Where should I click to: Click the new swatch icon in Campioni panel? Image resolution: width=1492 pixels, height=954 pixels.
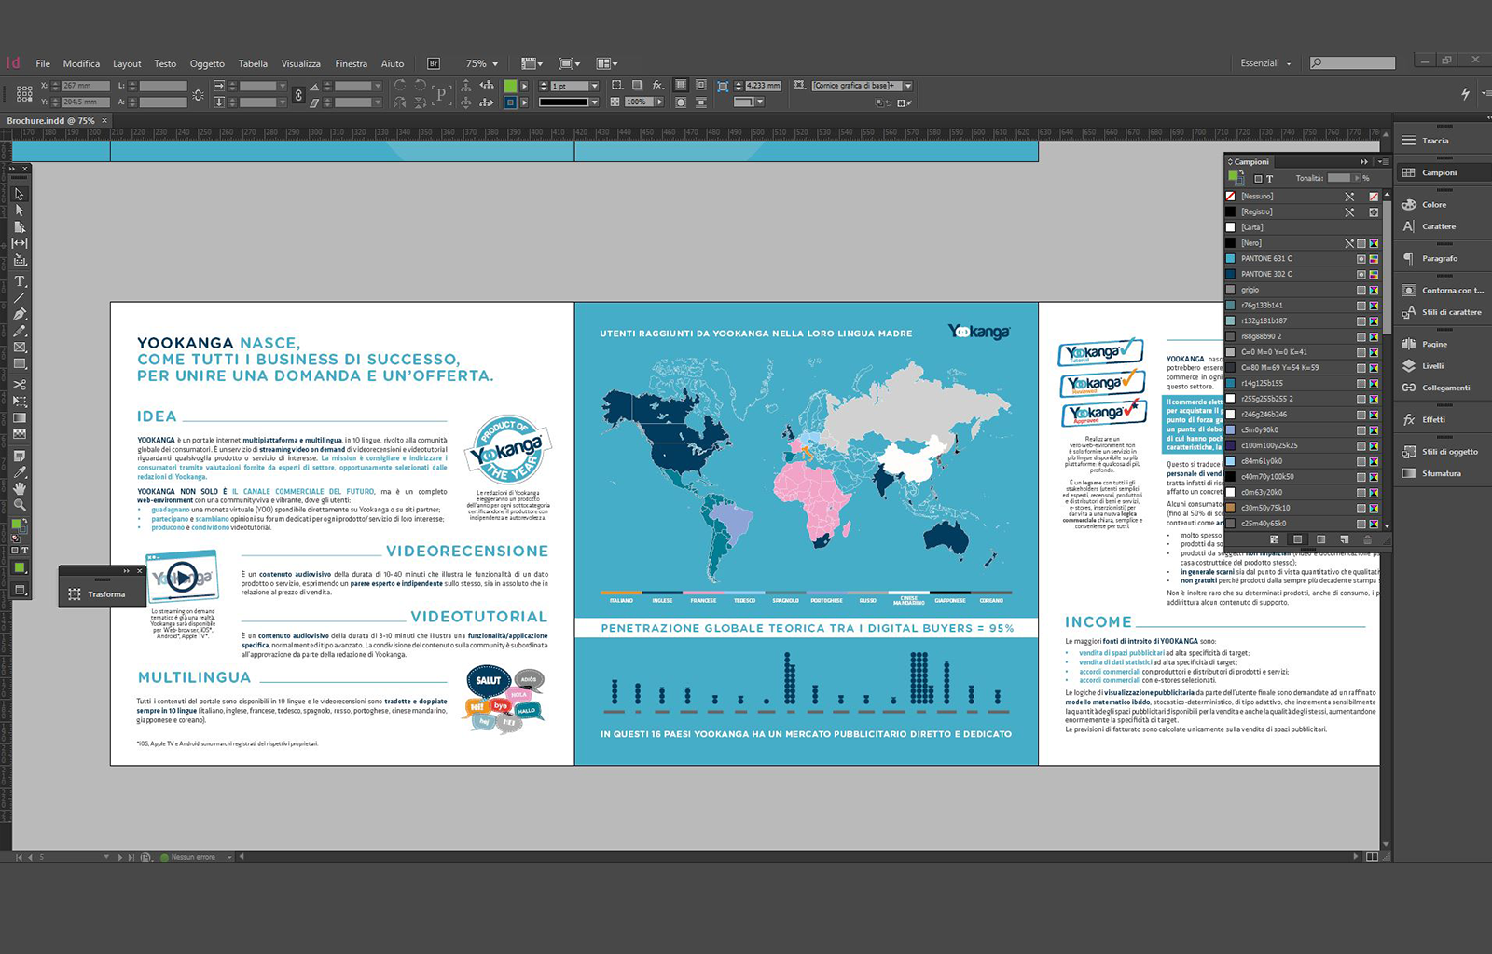pyautogui.click(x=1345, y=539)
